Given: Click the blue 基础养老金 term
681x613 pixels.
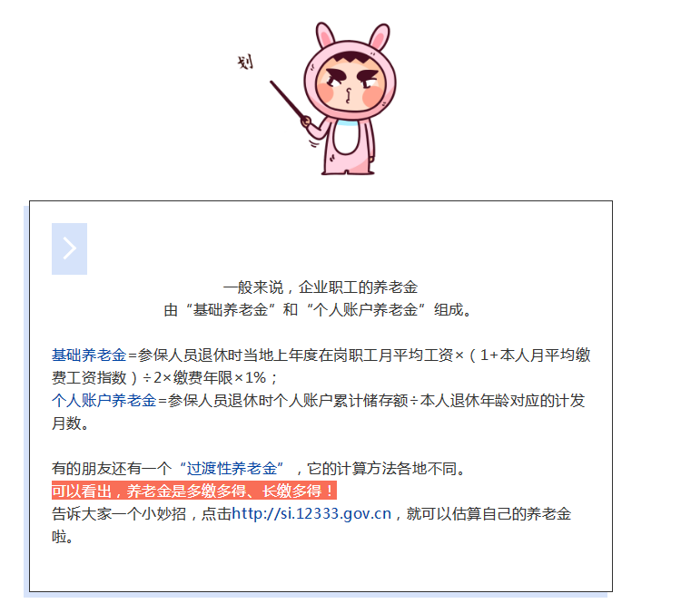Looking at the screenshot, I should (x=89, y=355).
